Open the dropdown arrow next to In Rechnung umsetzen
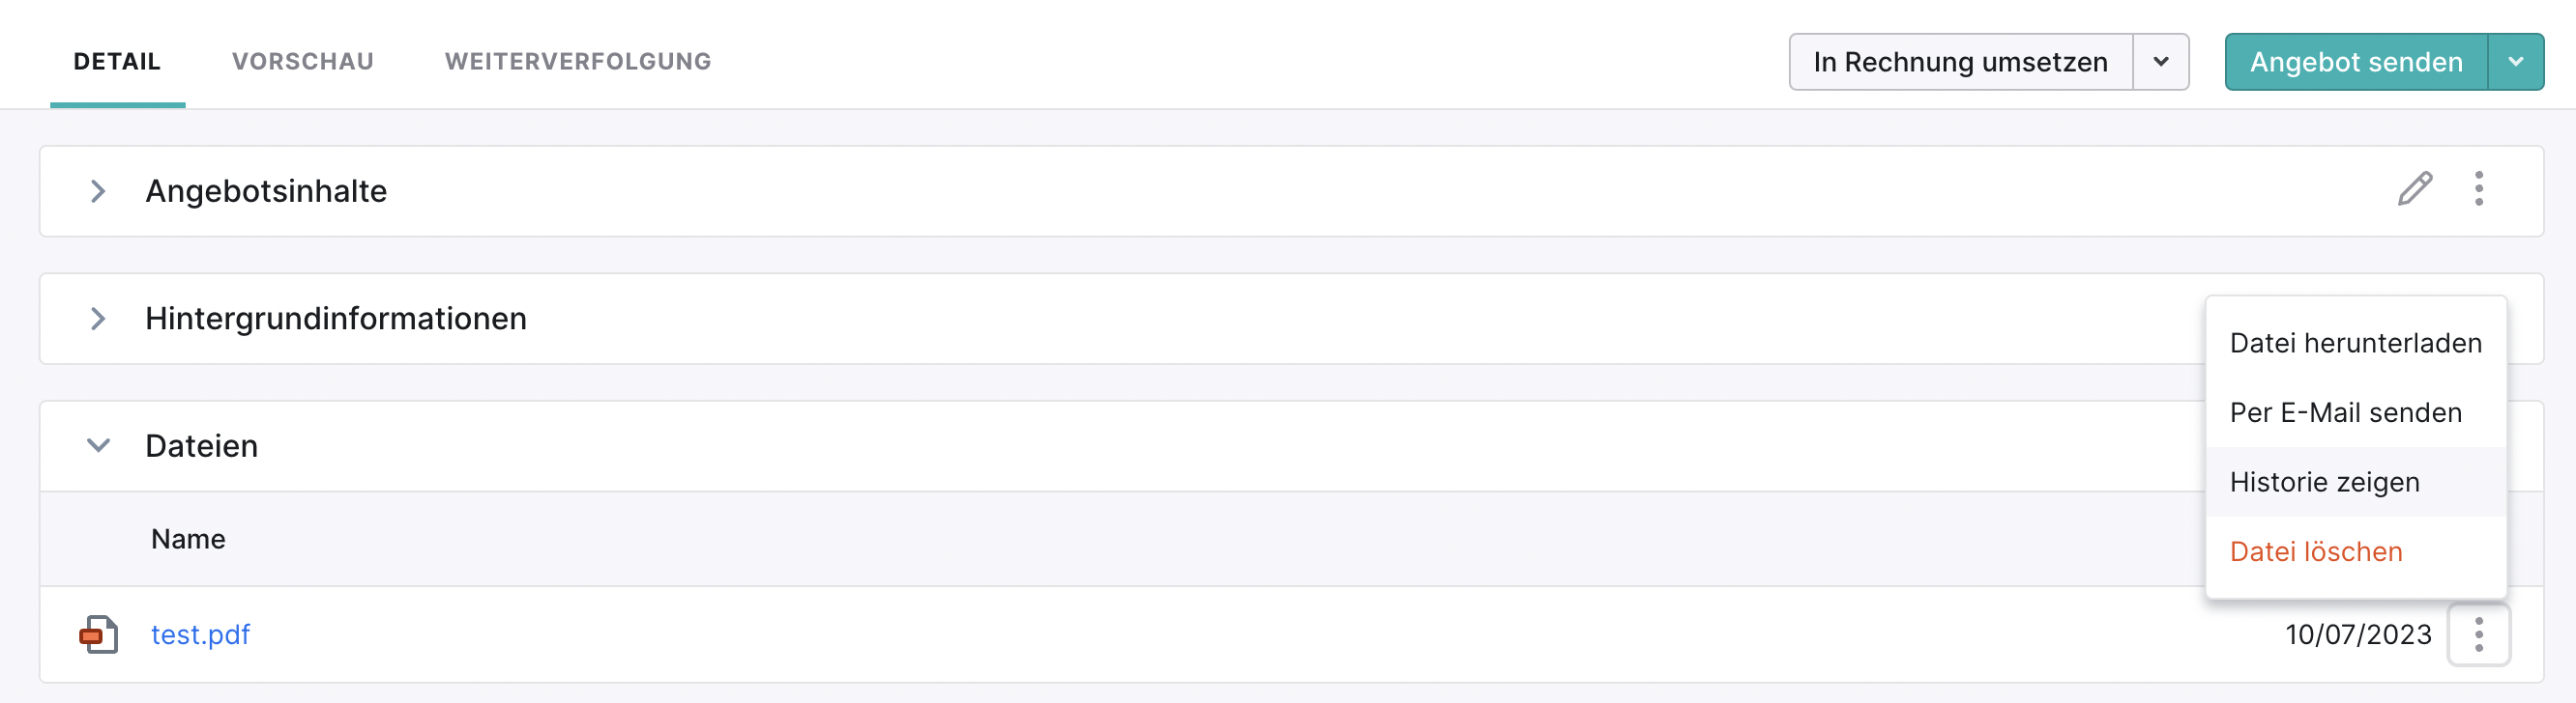Viewport: 2576px width, 703px height. click(2161, 62)
